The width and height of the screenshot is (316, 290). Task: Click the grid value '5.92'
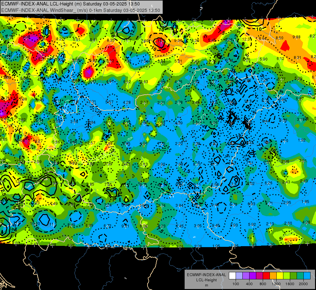pyautogui.click(x=252, y=225)
